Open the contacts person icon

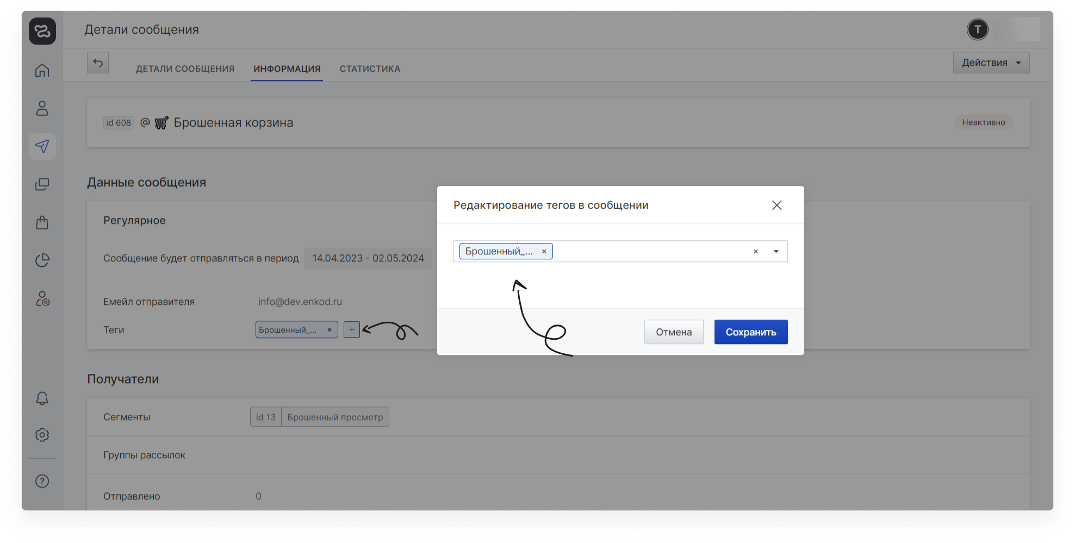(x=42, y=108)
